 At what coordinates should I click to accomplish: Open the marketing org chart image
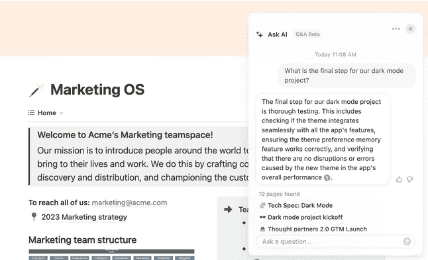coord(112,255)
